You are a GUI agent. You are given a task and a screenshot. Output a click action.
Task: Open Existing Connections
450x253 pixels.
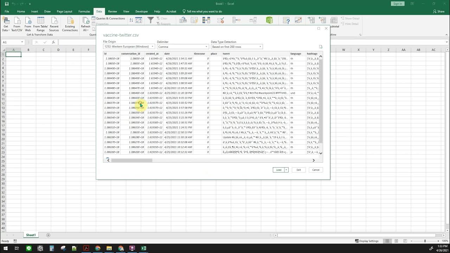point(70,24)
